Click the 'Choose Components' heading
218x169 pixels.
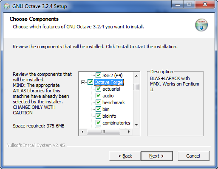coord(34,19)
